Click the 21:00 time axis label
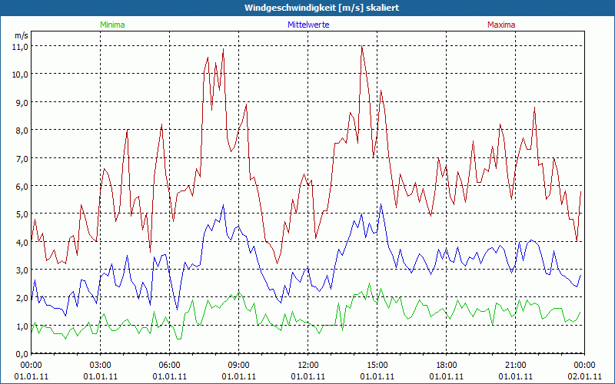615x384 pixels. coord(515,366)
